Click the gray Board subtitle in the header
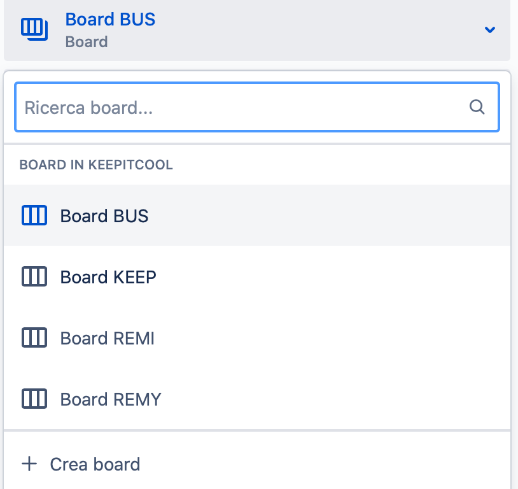Image resolution: width=518 pixels, height=489 pixels. 87,42
